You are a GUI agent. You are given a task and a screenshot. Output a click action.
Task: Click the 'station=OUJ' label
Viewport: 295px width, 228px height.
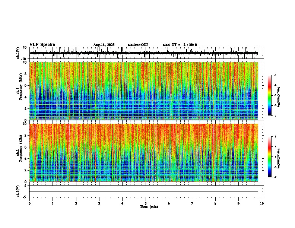[138, 45]
